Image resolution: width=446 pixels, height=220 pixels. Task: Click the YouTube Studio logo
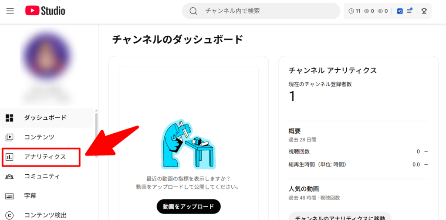coord(45,11)
